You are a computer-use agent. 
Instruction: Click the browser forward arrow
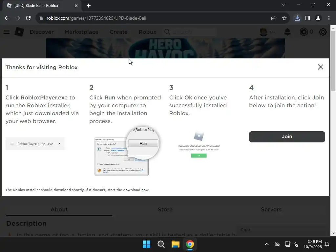18,18
